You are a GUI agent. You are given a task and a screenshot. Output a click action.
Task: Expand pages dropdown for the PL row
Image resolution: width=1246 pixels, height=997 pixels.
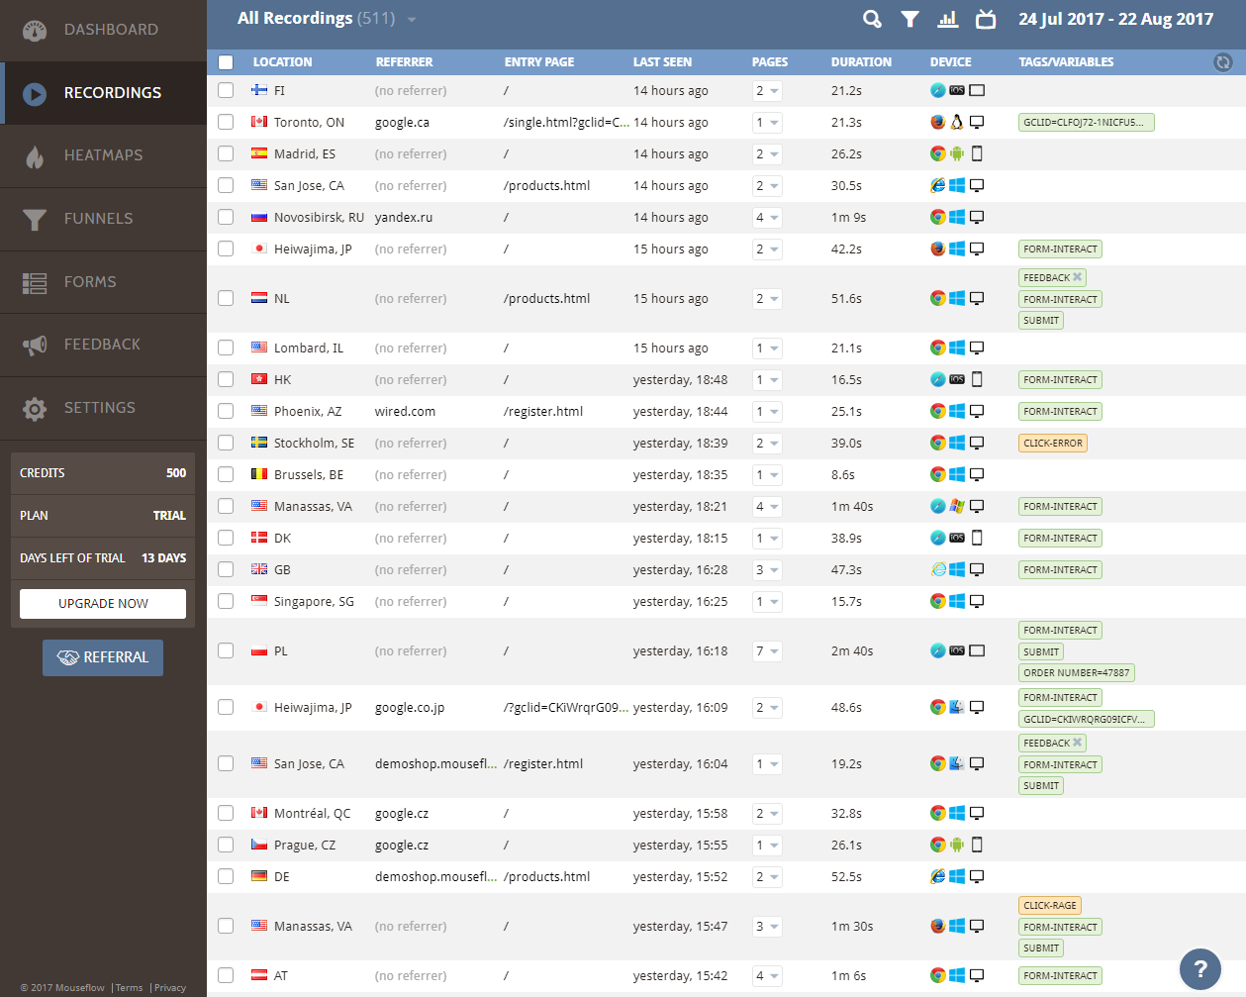(x=767, y=651)
